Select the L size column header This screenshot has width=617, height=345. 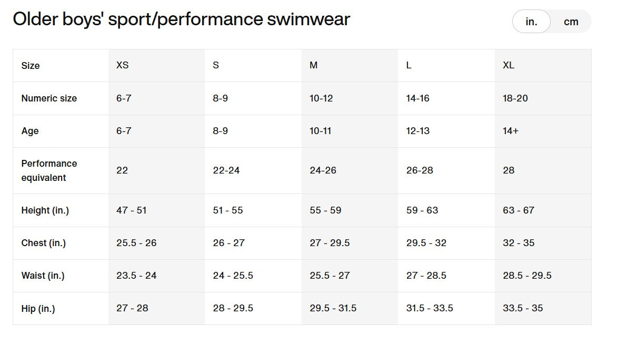409,65
